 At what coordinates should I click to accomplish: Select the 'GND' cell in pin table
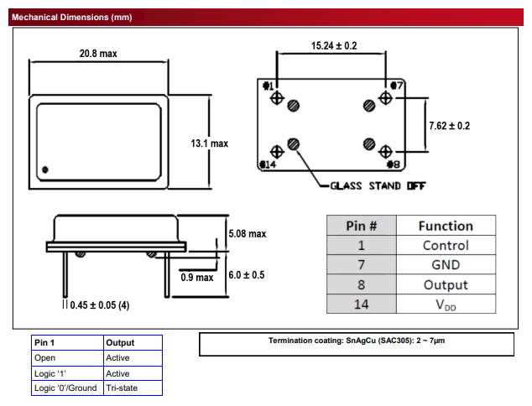(446, 265)
